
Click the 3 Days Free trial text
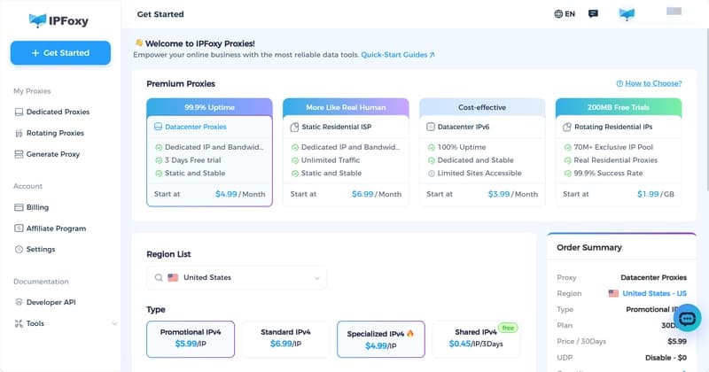[x=193, y=160]
